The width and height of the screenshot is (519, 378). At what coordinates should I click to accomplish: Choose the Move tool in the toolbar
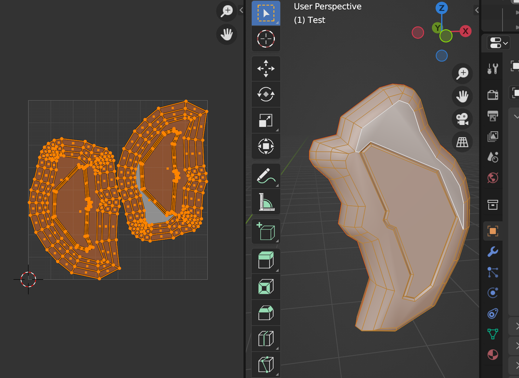click(265, 69)
